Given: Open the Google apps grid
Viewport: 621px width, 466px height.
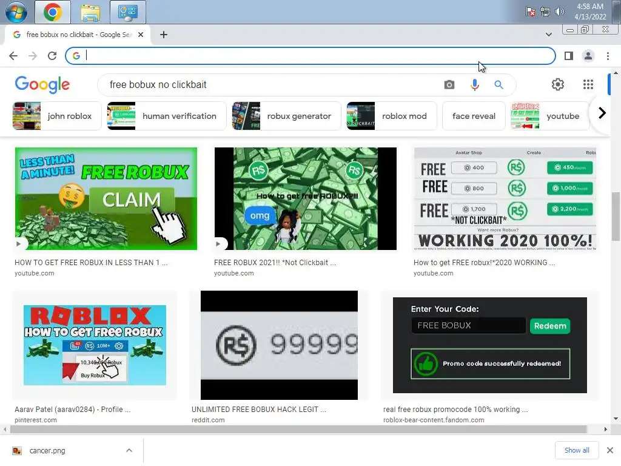Looking at the screenshot, I should pos(588,84).
